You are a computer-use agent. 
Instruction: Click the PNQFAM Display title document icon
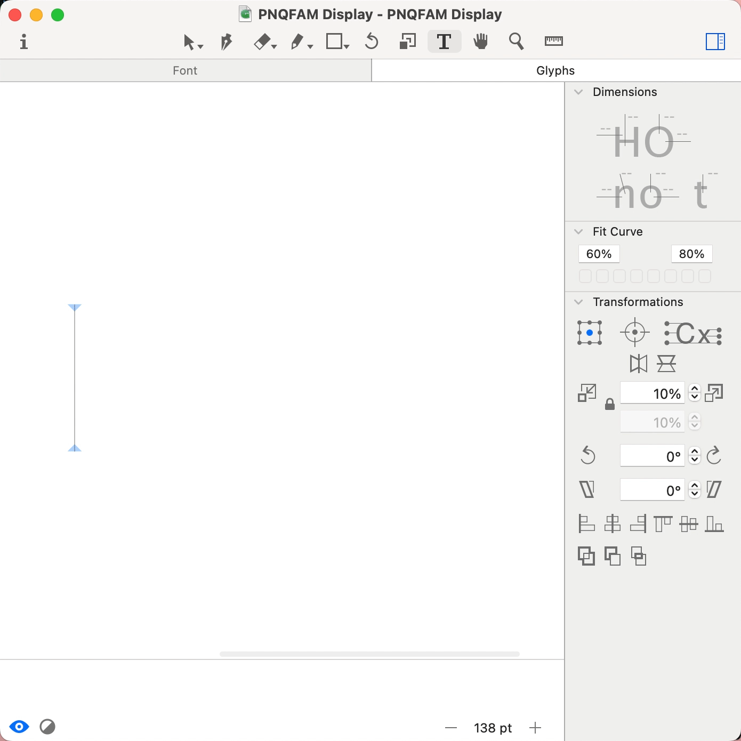tap(245, 14)
